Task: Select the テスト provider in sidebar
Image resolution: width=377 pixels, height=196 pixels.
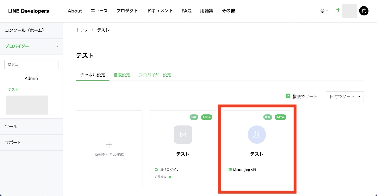Action: tap(13, 89)
